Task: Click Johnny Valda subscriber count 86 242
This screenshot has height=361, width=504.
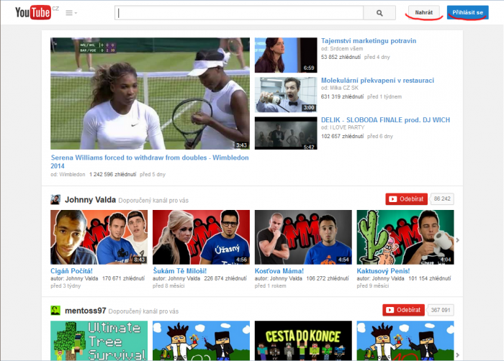Action: (x=441, y=199)
